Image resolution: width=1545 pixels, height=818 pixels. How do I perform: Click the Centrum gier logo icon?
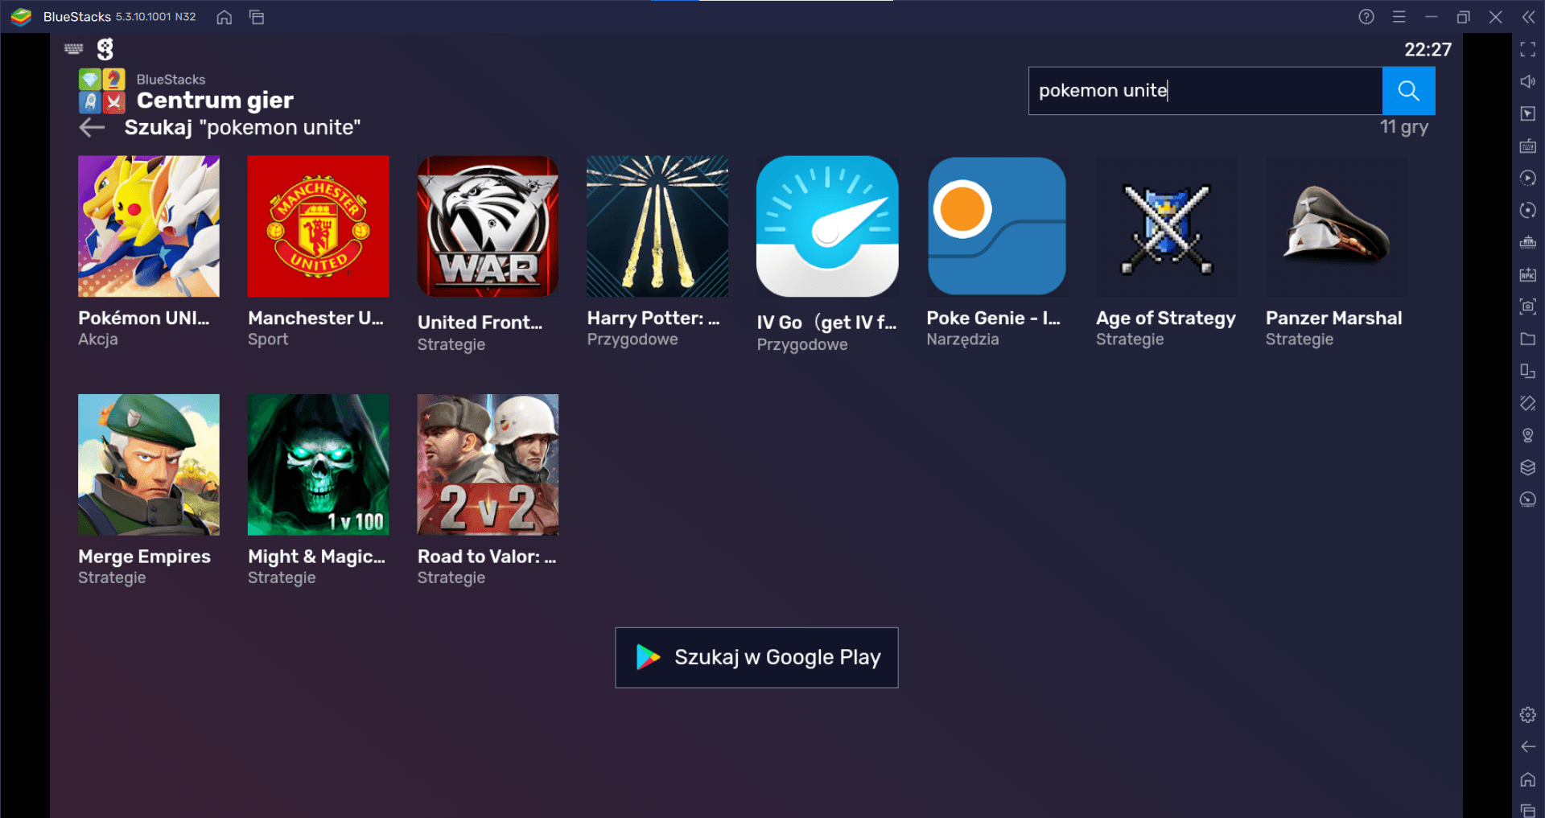coord(101,91)
